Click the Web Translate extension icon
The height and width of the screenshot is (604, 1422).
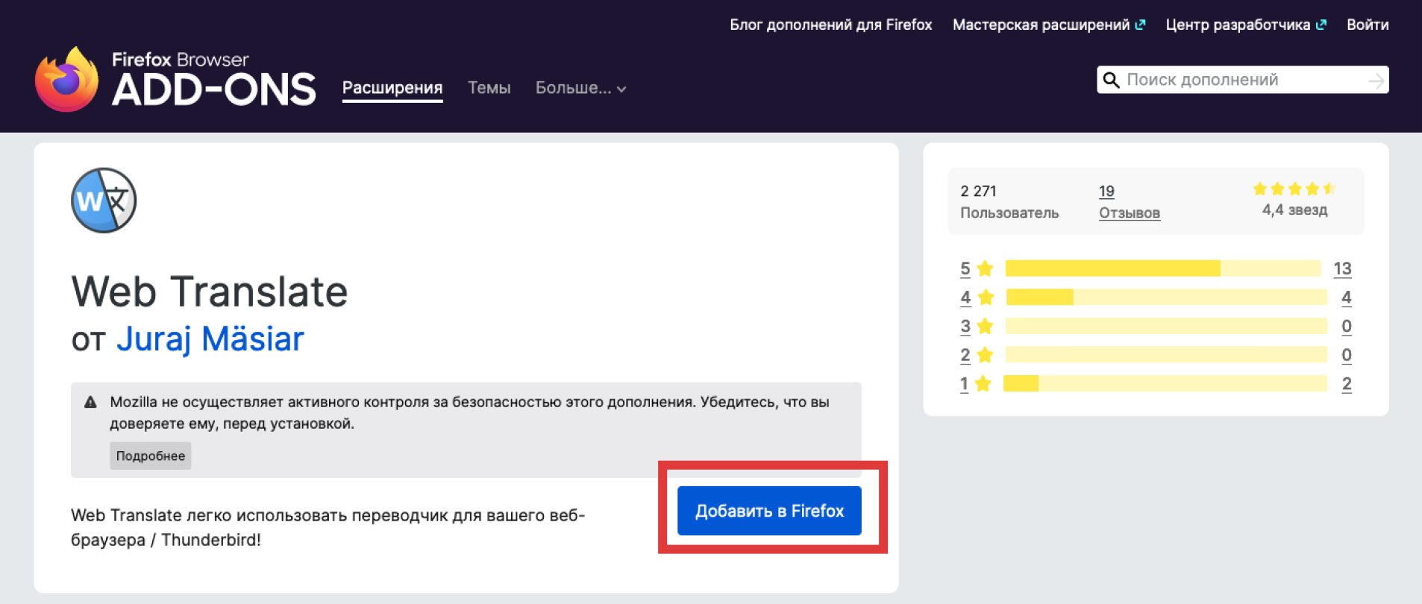click(104, 201)
